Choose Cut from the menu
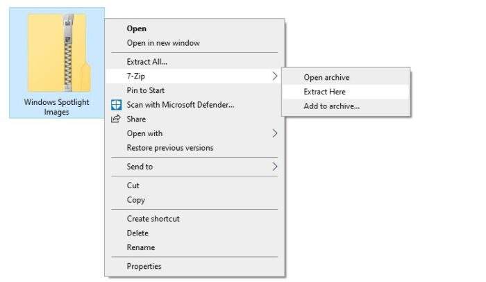The height and width of the screenshot is (282, 486). pos(133,185)
